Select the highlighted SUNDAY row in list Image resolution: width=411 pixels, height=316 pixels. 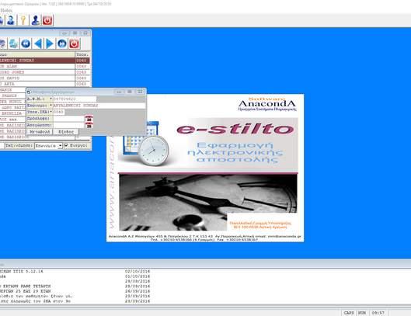pyautogui.click(x=45, y=61)
